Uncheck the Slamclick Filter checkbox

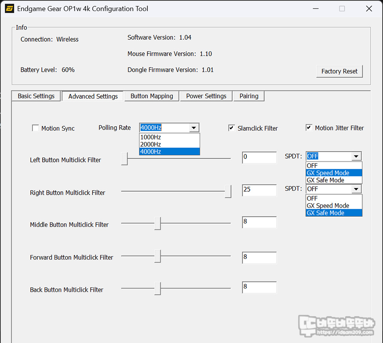[x=232, y=128]
